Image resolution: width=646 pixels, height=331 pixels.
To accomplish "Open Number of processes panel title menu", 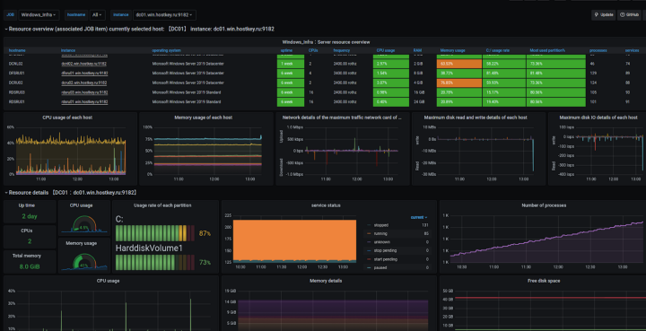I will pos(544,205).
